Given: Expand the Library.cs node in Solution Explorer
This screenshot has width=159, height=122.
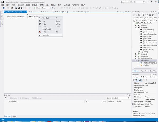Looking at the screenshot, I should coord(136,54).
